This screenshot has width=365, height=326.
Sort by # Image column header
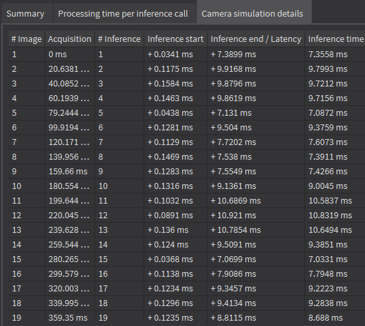pyautogui.click(x=27, y=39)
